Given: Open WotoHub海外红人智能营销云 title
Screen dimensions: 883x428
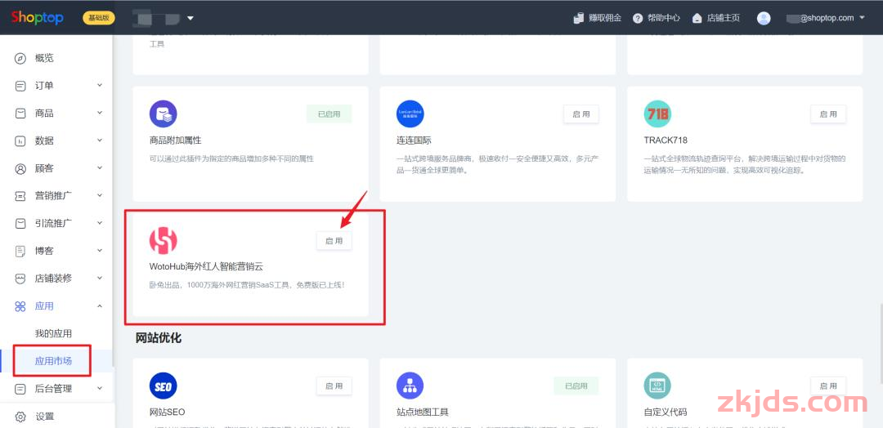Looking at the screenshot, I should (206, 266).
